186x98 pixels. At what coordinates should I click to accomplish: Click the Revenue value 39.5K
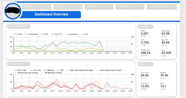164,75
